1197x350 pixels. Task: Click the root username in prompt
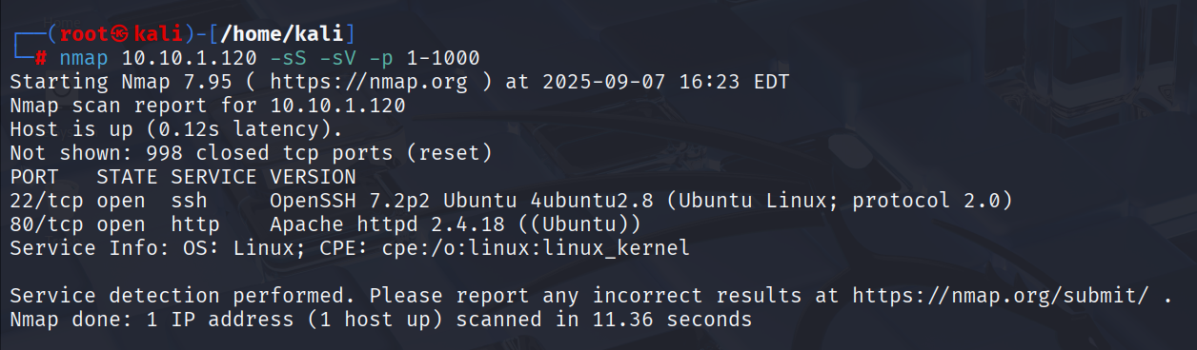pyautogui.click(x=84, y=34)
